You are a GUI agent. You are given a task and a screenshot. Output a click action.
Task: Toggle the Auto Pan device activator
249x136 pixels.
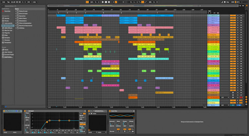111,110
